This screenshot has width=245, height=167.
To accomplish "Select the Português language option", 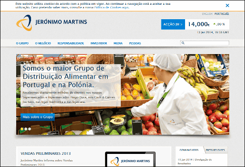I will click(222, 14).
